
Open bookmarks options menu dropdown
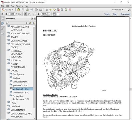coord(8,23)
